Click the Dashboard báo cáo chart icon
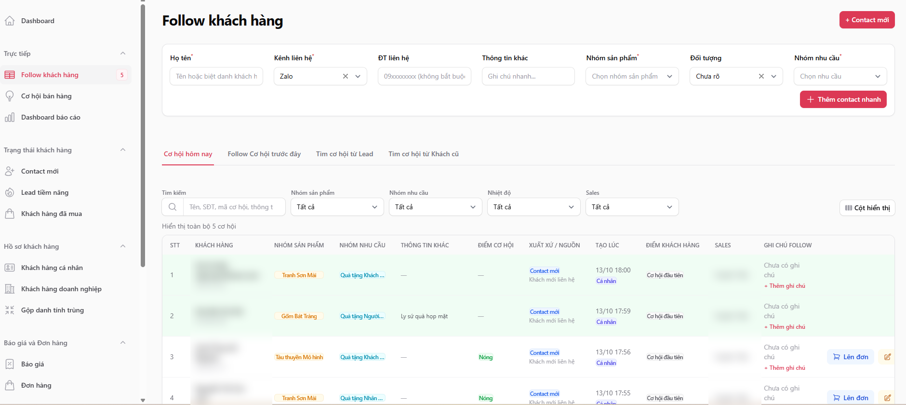Viewport: 906px width, 405px height. (10, 117)
